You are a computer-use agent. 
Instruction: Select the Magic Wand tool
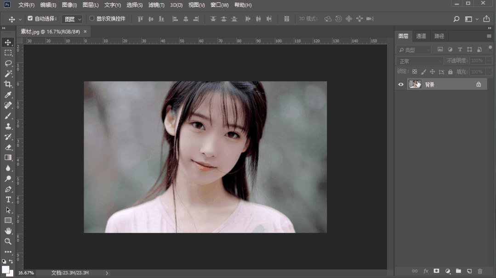tap(8, 74)
